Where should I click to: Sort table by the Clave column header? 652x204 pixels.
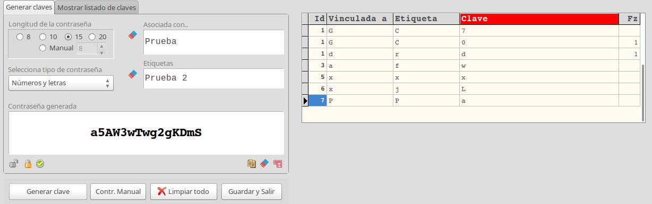click(539, 19)
